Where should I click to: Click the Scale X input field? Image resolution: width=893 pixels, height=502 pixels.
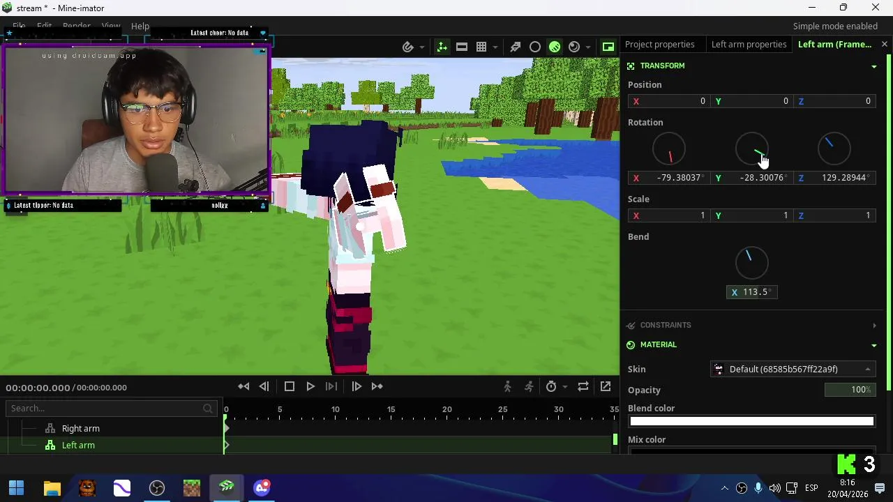coord(668,215)
